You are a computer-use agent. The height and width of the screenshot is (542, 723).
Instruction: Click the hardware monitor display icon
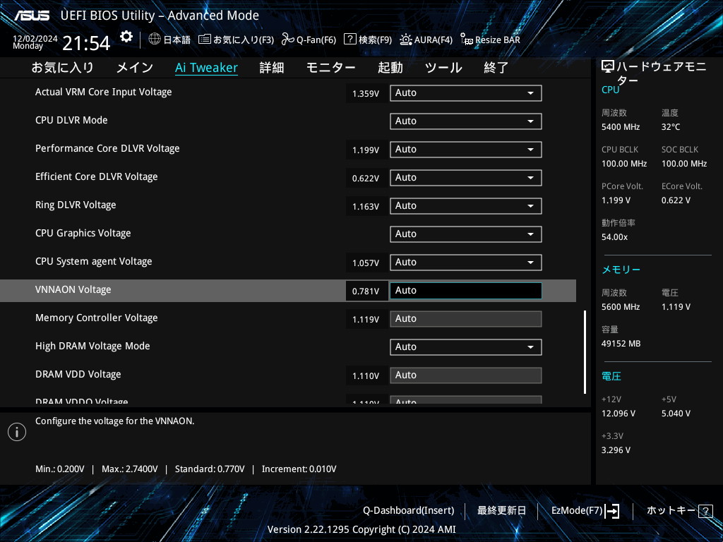(x=608, y=67)
